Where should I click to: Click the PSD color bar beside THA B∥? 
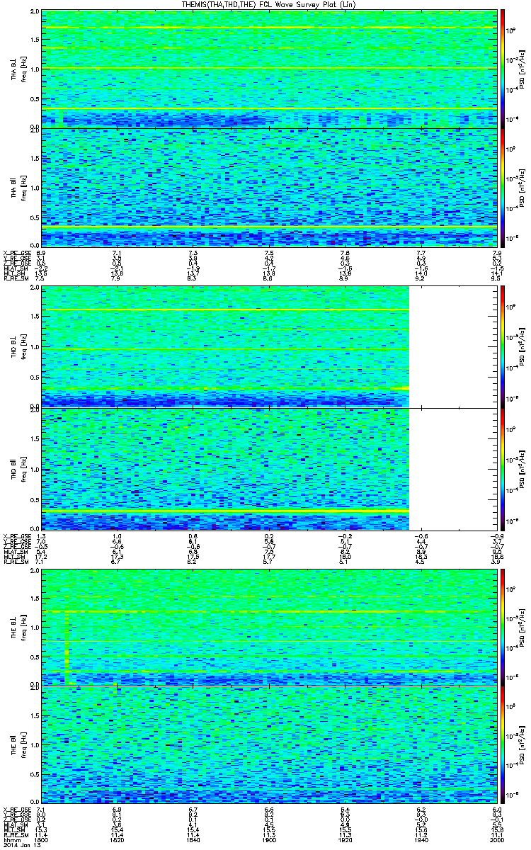(503, 187)
